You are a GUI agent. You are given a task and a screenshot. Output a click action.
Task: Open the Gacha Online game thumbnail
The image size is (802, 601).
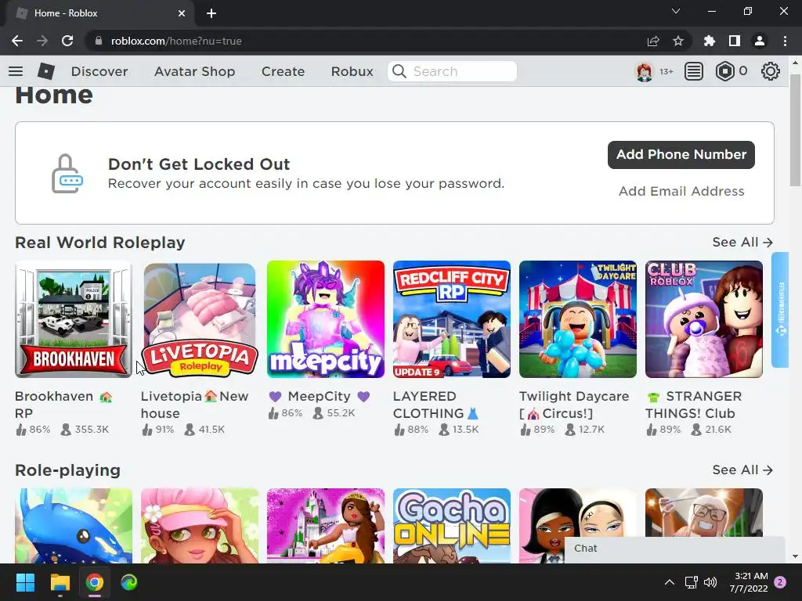(452, 526)
